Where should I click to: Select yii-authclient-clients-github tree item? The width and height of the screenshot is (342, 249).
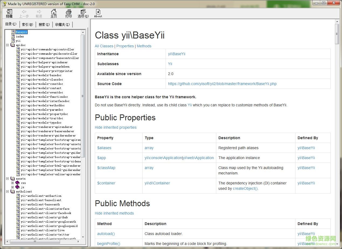(x=44, y=217)
